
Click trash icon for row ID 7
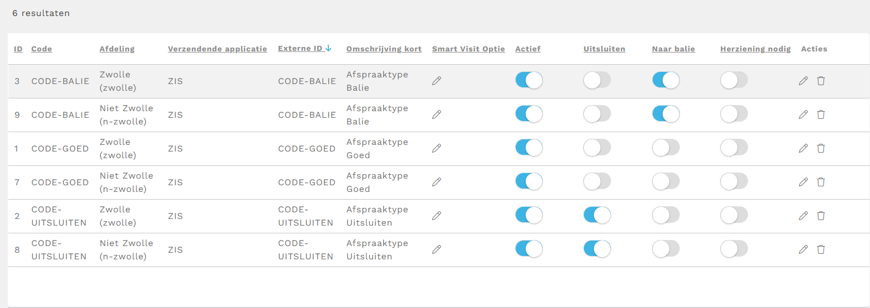click(x=821, y=182)
